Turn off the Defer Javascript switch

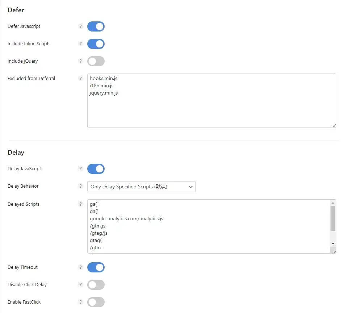[x=96, y=26]
